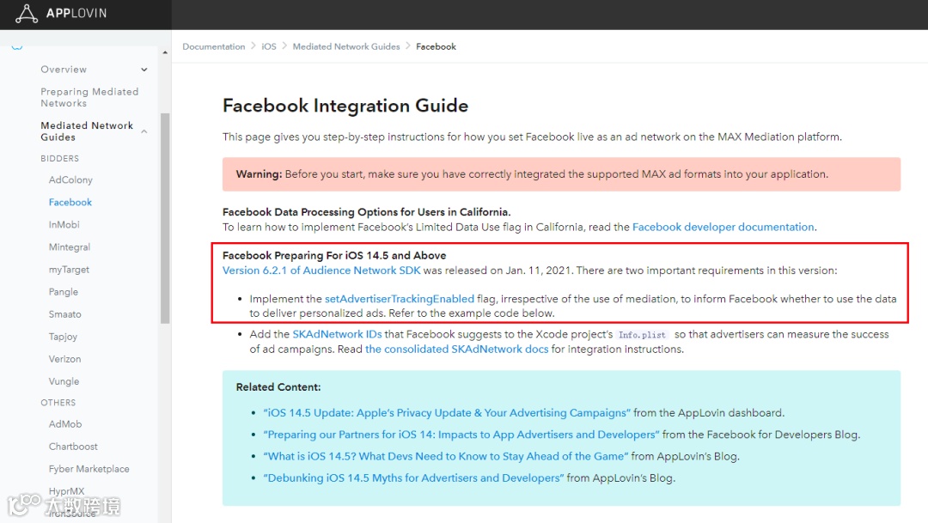Open Vungle guide in sidebar

(64, 381)
